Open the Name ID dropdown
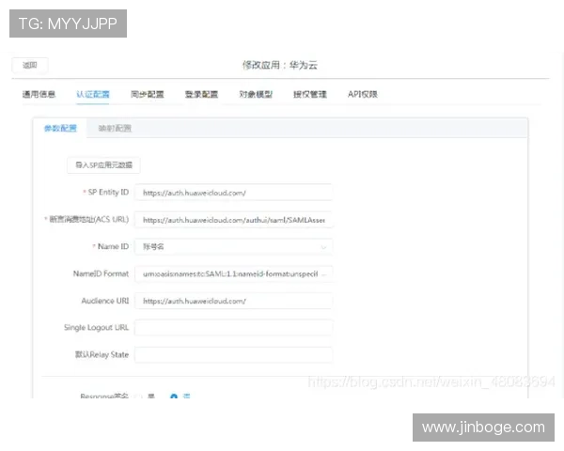The height and width of the screenshot is (451, 564). coord(233,247)
